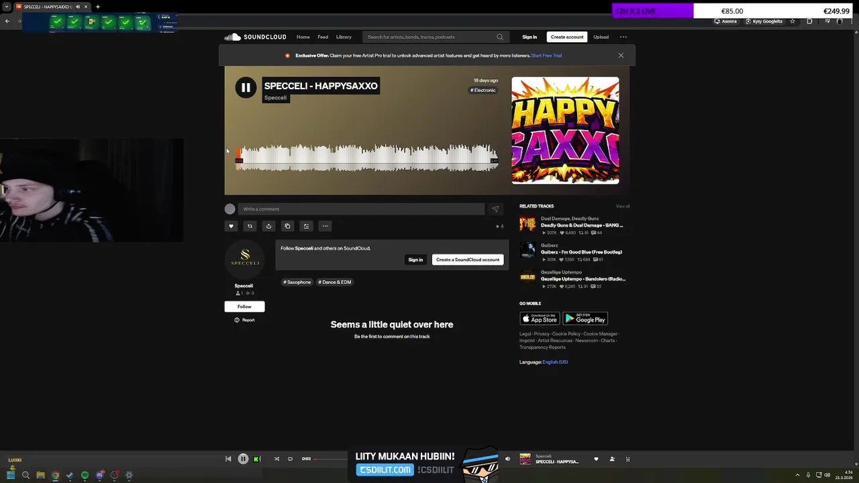The height and width of the screenshot is (483, 859).
Task: Skip to previous track in player bar
Action: pos(228,459)
